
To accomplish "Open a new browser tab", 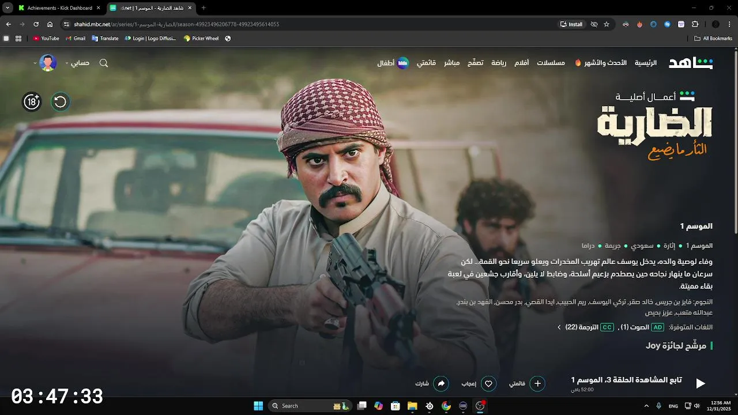I will (x=204, y=8).
